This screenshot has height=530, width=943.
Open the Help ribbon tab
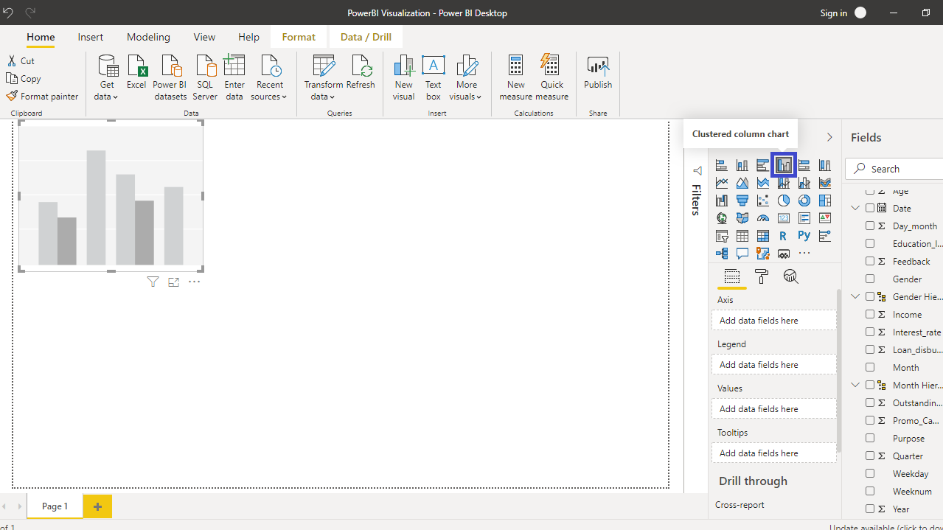coord(248,37)
